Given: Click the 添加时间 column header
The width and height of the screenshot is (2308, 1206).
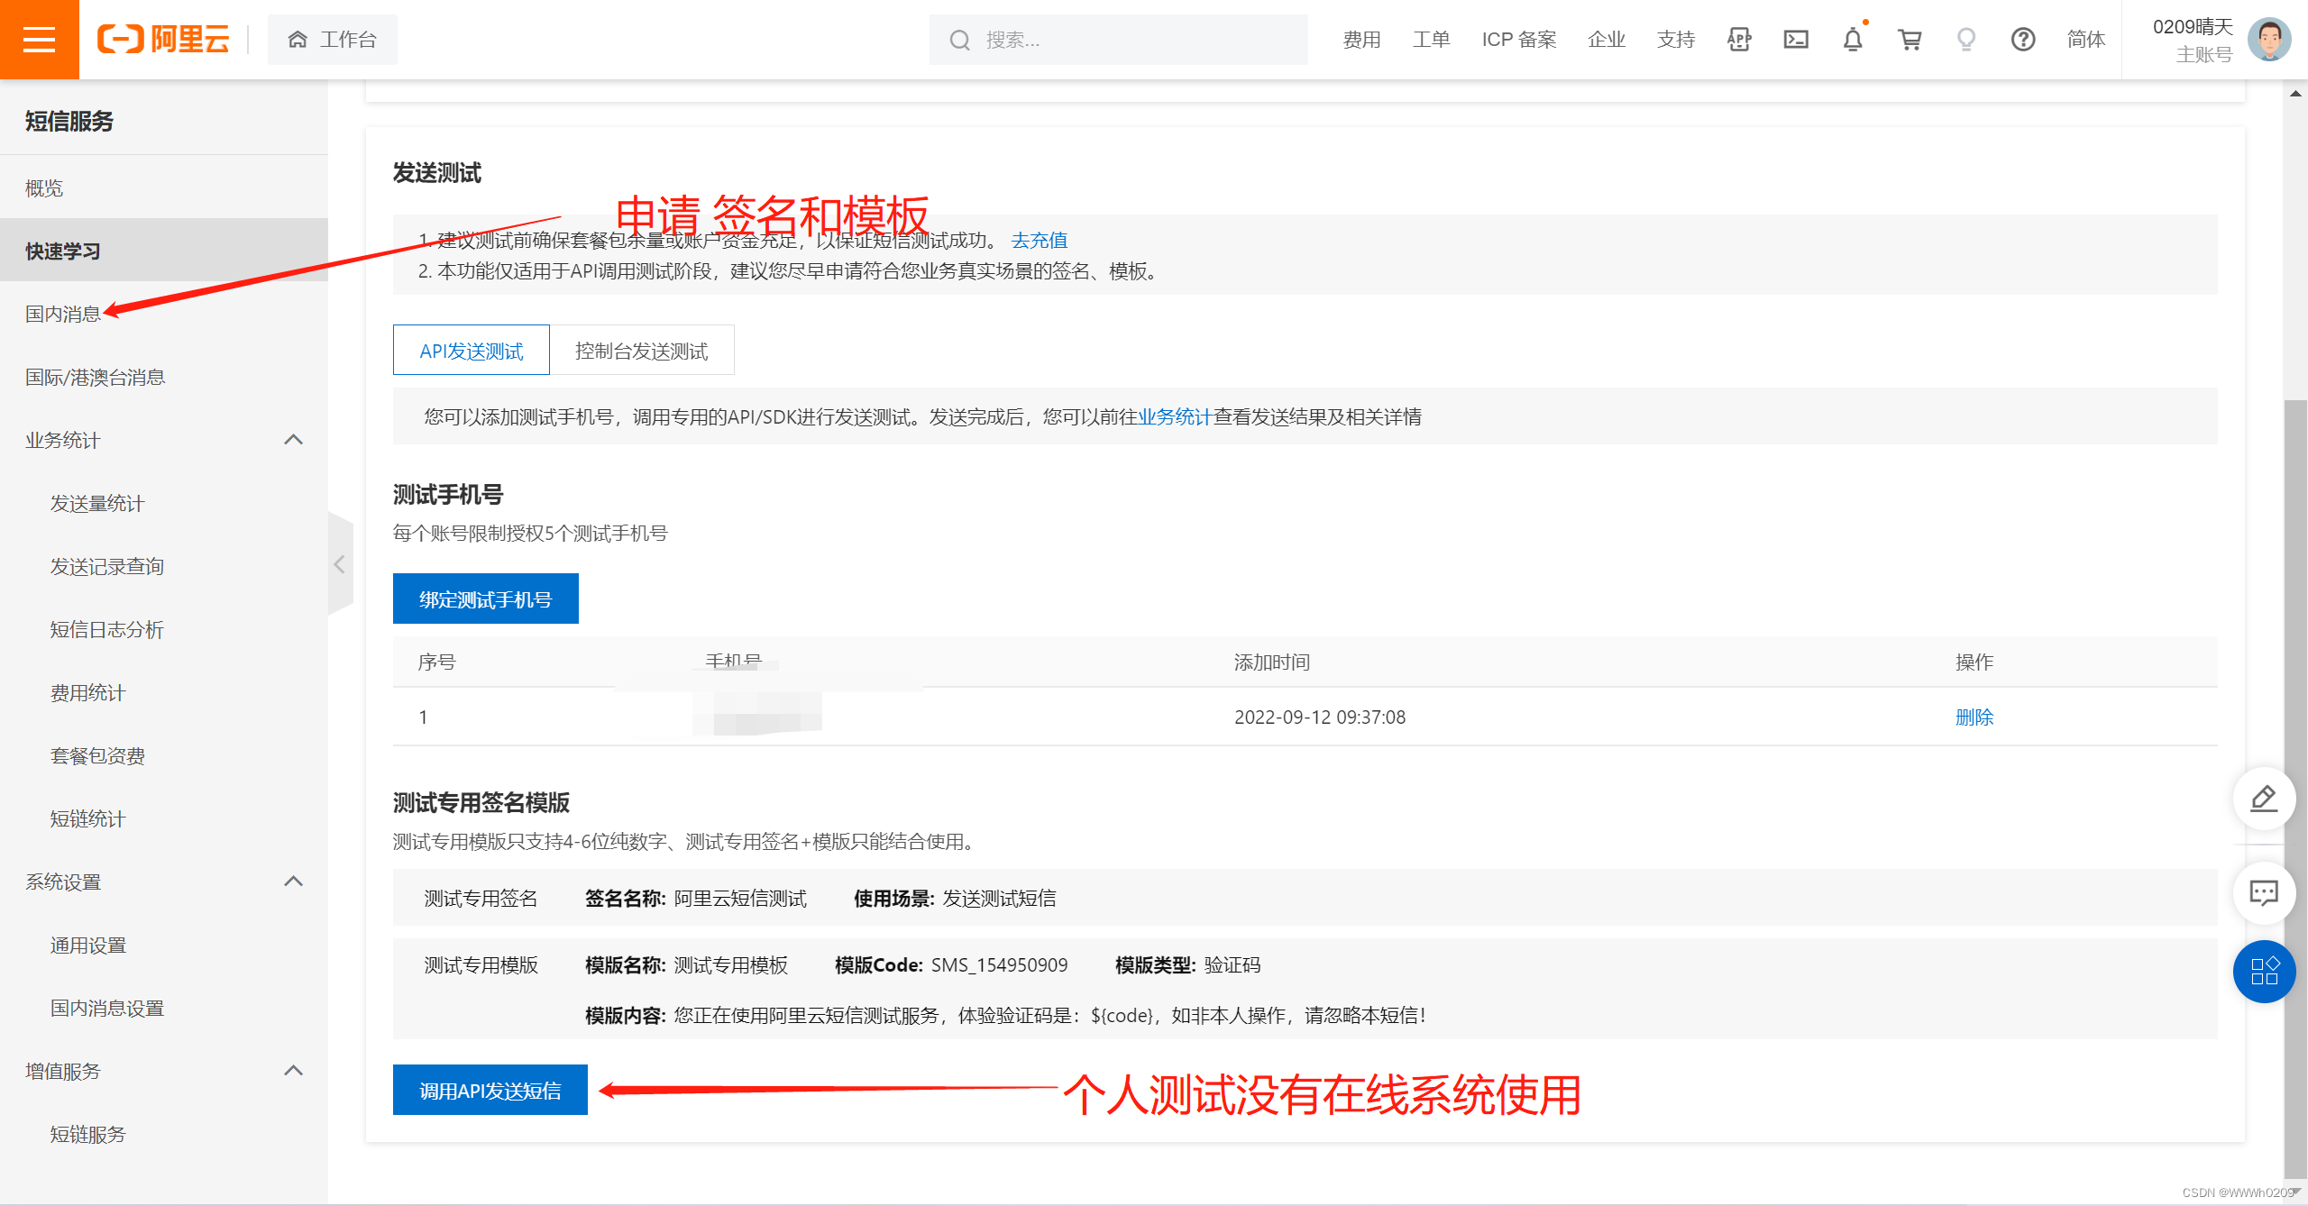Looking at the screenshot, I should pyautogui.click(x=1271, y=662).
